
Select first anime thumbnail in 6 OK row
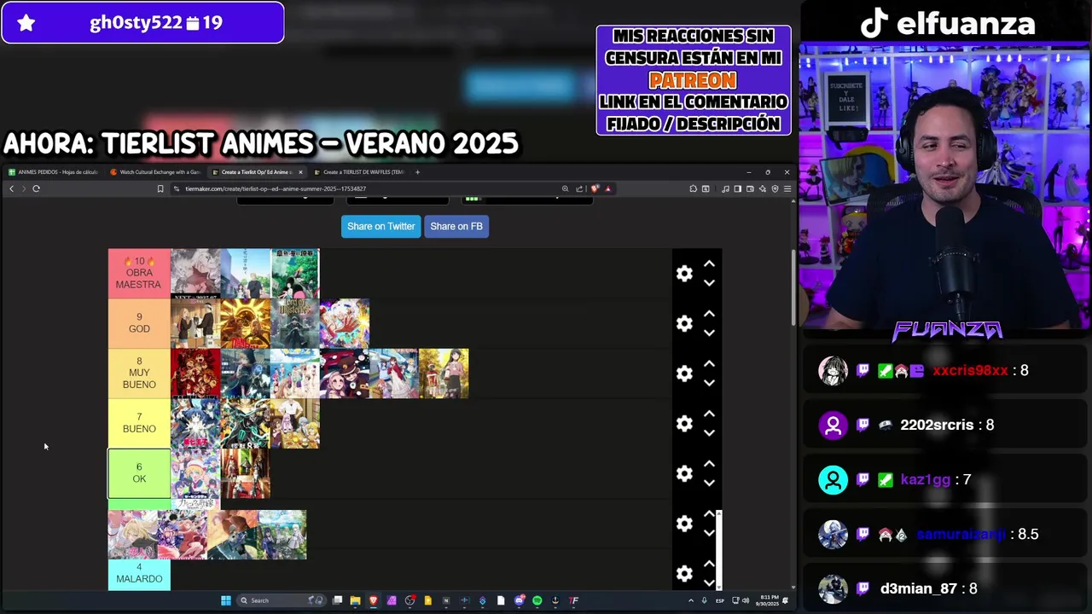click(195, 473)
